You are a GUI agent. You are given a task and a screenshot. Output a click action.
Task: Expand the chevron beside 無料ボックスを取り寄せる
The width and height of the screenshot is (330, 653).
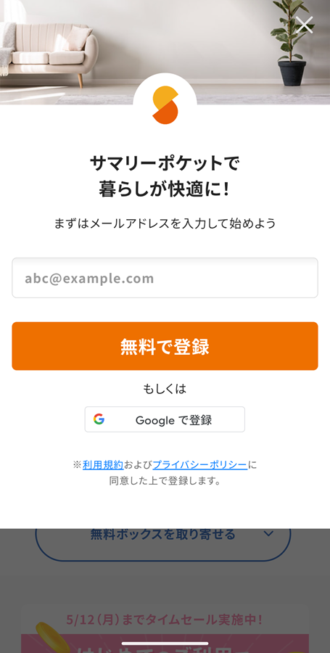click(269, 533)
